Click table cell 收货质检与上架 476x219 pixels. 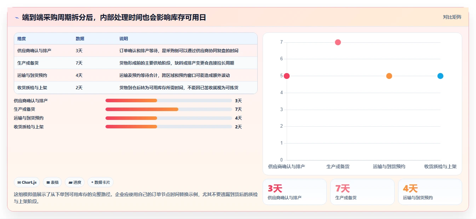coord(32,88)
